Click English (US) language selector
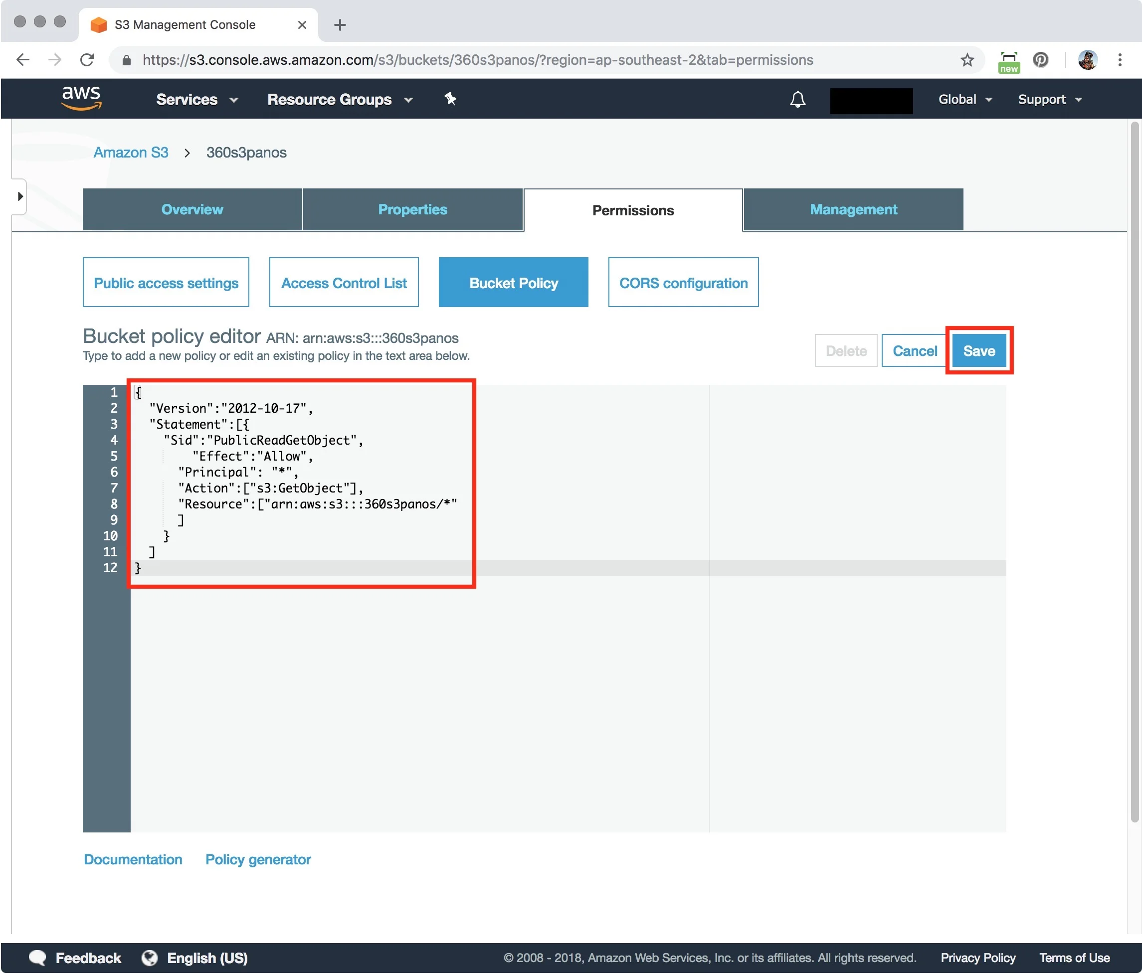The width and height of the screenshot is (1142, 974). pos(207,958)
